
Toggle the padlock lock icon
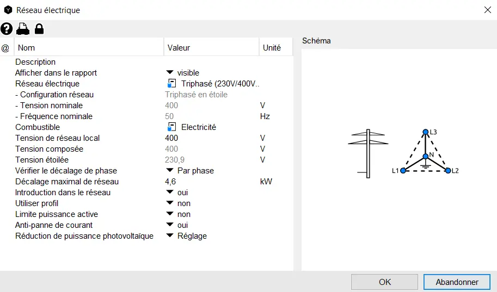click(39, 29)
